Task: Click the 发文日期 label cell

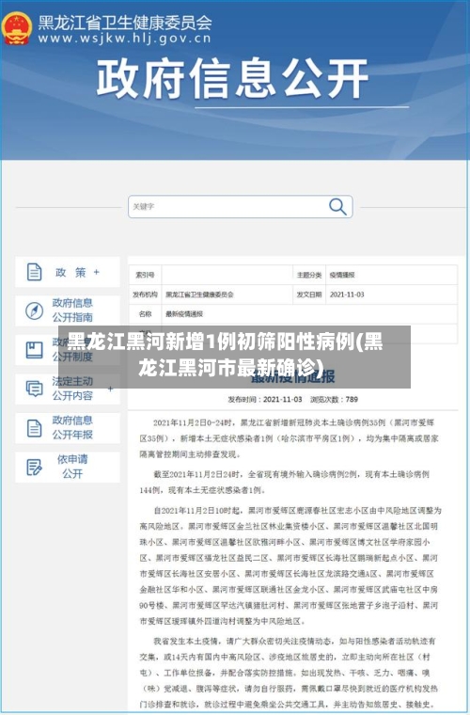Action: click(309, 294)
